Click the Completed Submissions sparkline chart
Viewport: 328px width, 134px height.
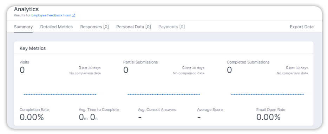point(267,94)
